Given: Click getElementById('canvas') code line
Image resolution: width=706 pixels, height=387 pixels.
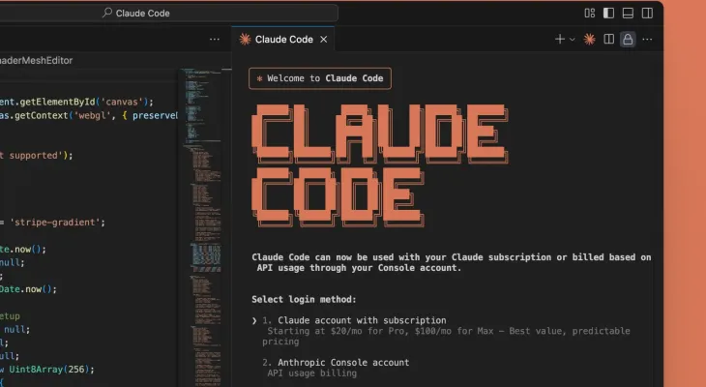Looking at the screenshot, I should pos(76,102).
